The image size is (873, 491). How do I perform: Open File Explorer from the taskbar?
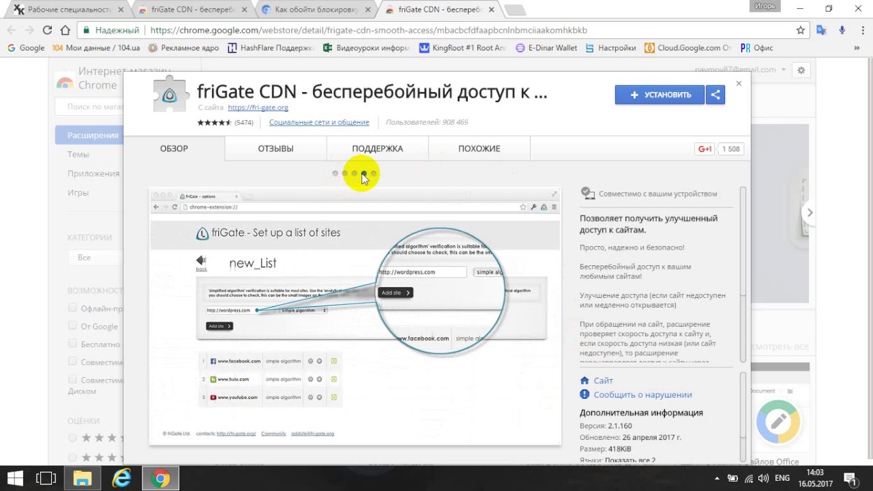point(83,478)
